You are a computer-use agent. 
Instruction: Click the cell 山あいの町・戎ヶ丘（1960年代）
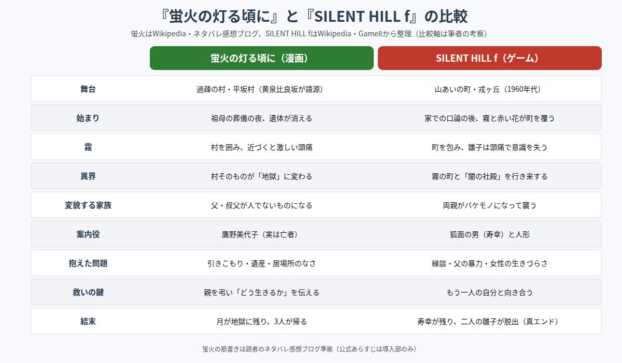pyautogui.click(x=490, y=89)
